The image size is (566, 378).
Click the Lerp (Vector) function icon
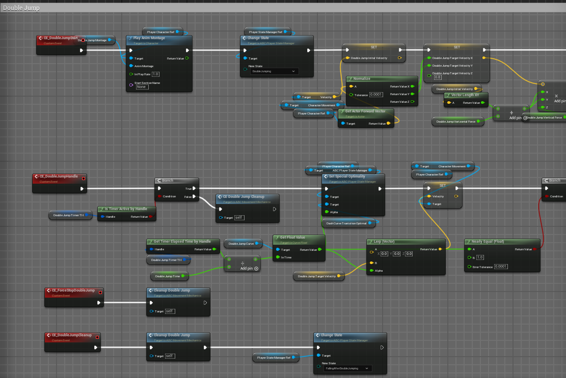click(x=370, y=242)
